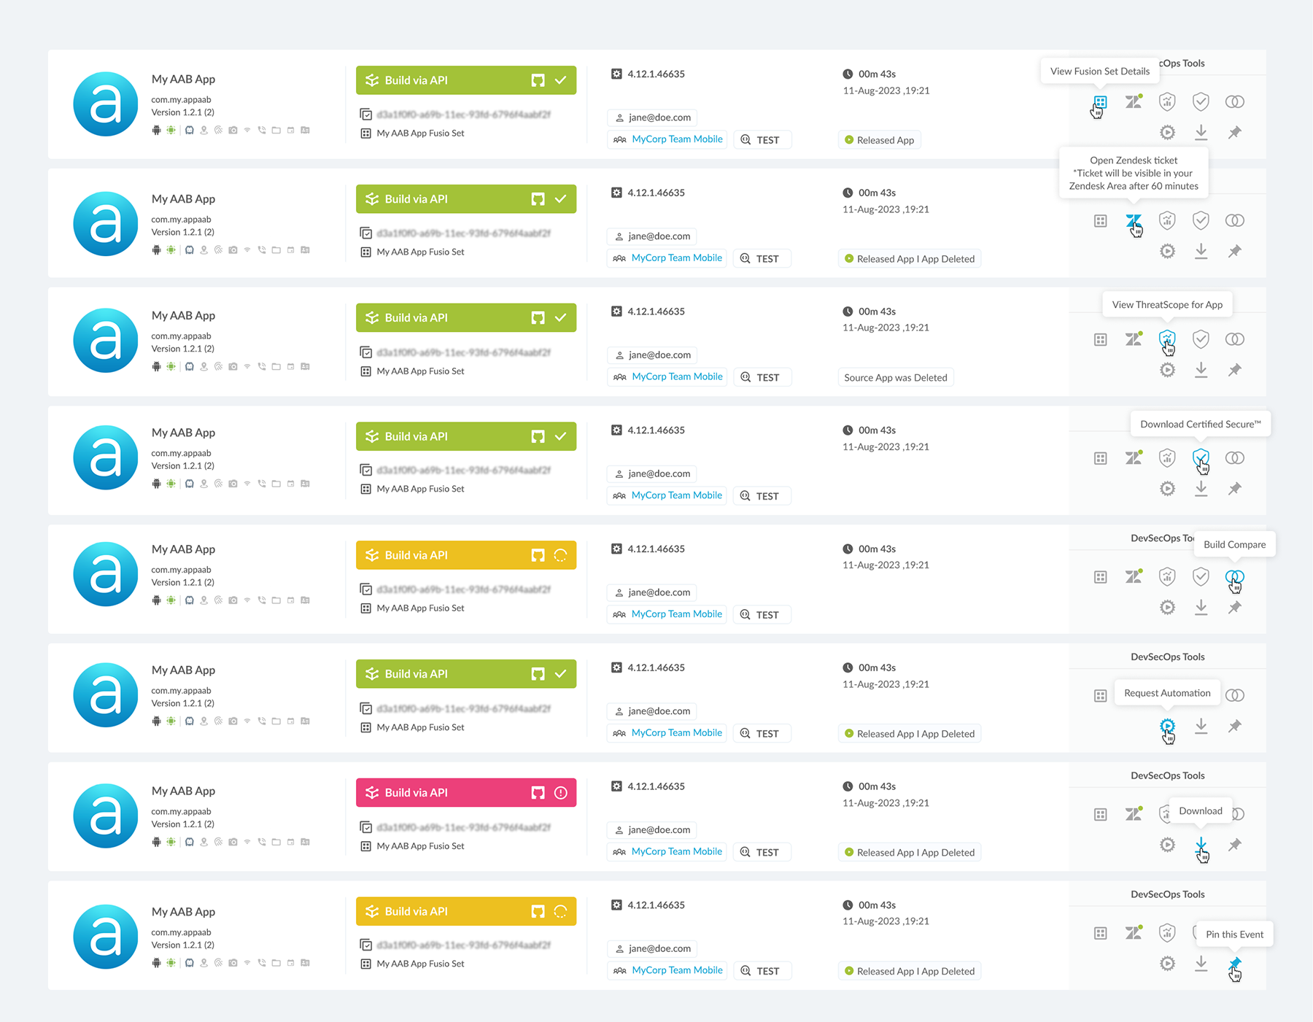Click the "Source App was Deleted" status badge

895,377
